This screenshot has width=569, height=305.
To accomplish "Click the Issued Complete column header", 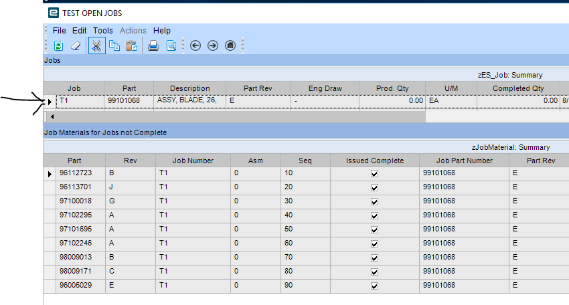I will click(375, 161).
